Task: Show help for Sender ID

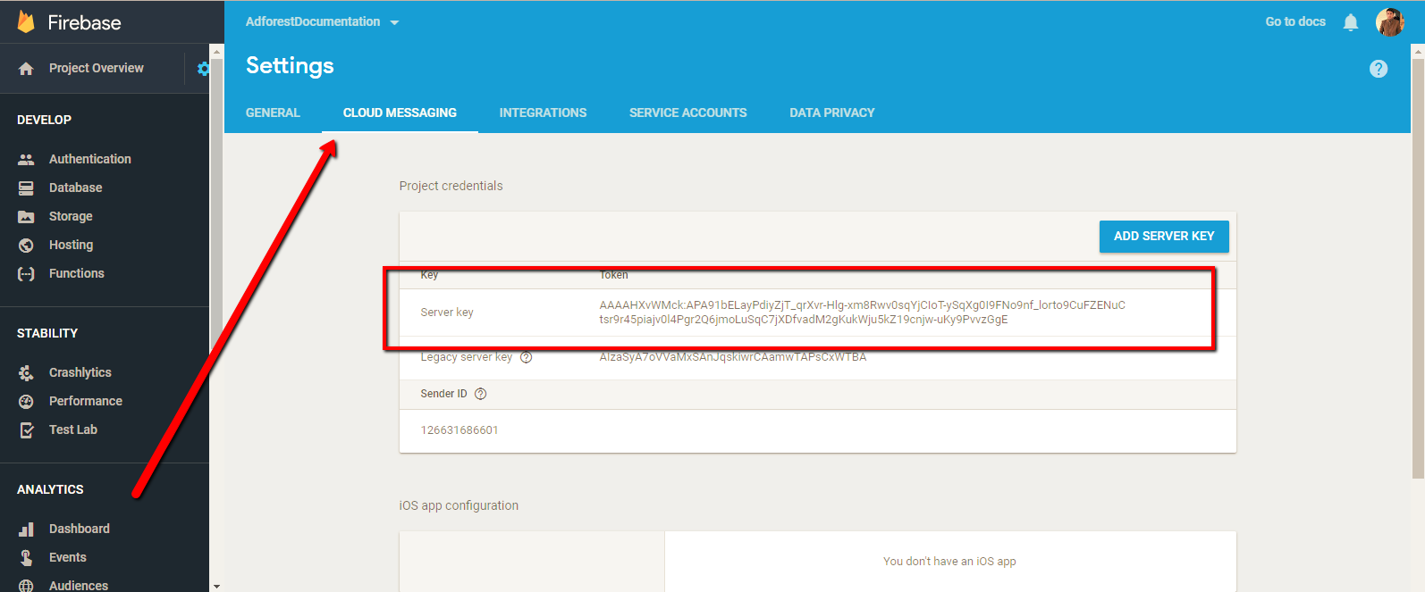Action: click(x=481, y=394)
